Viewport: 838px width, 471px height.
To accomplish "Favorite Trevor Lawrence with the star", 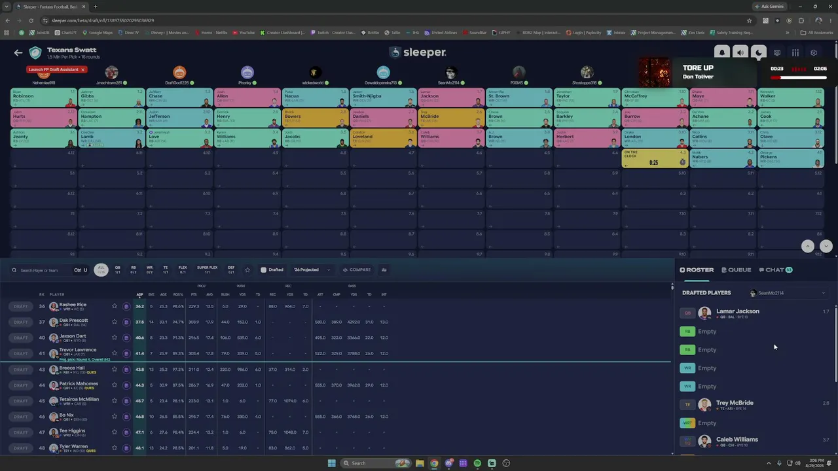I will pyautogui.click(x=115, y=353).
